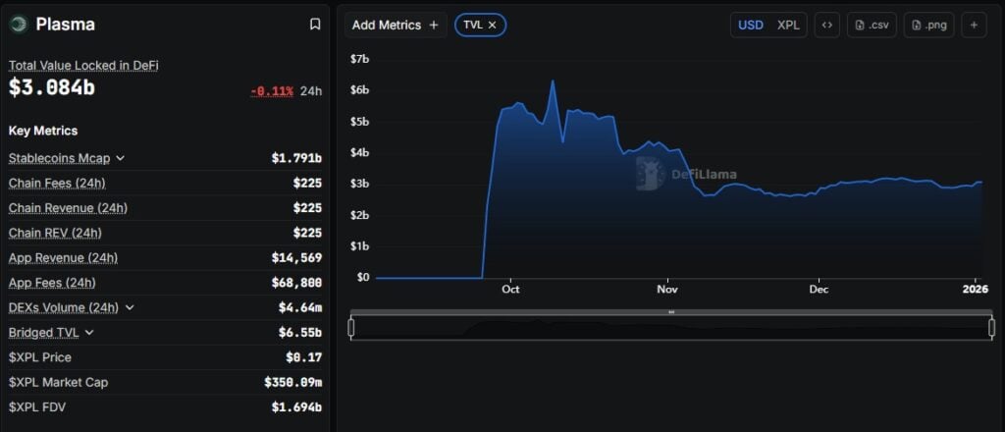Image resolution: width=1005 pixels, height=432 pixels.
Task: Click the Dec label on chart axis
Action: pyautogui.click(x=819, y=289)
